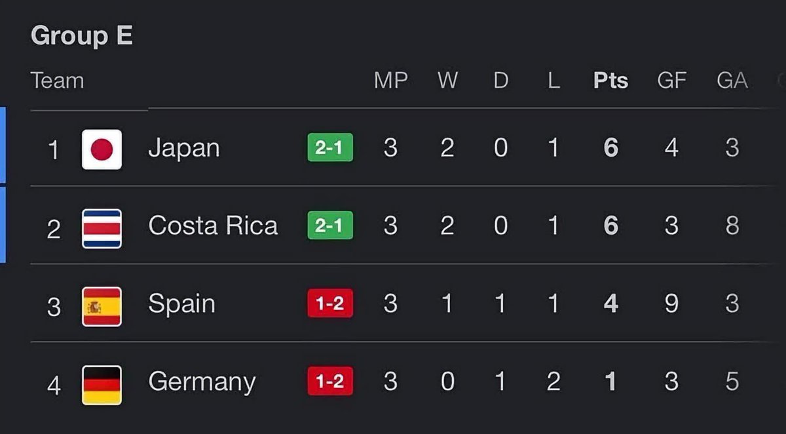Click the Group E heading
The image size is (786, 434).
(82, 35)
